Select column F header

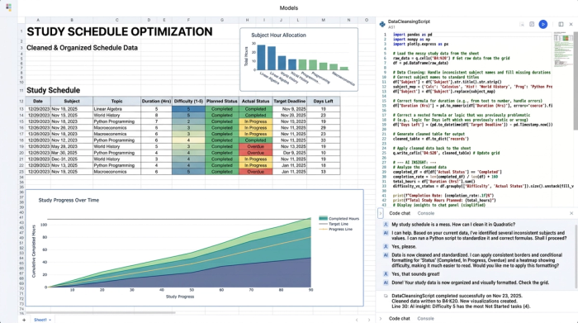188,20
